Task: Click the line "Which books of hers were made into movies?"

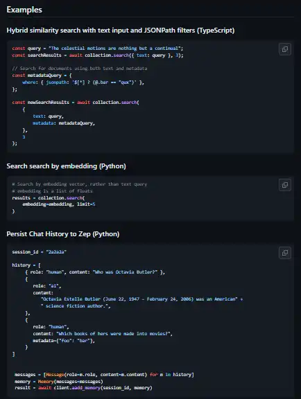Action: (103, 334)
